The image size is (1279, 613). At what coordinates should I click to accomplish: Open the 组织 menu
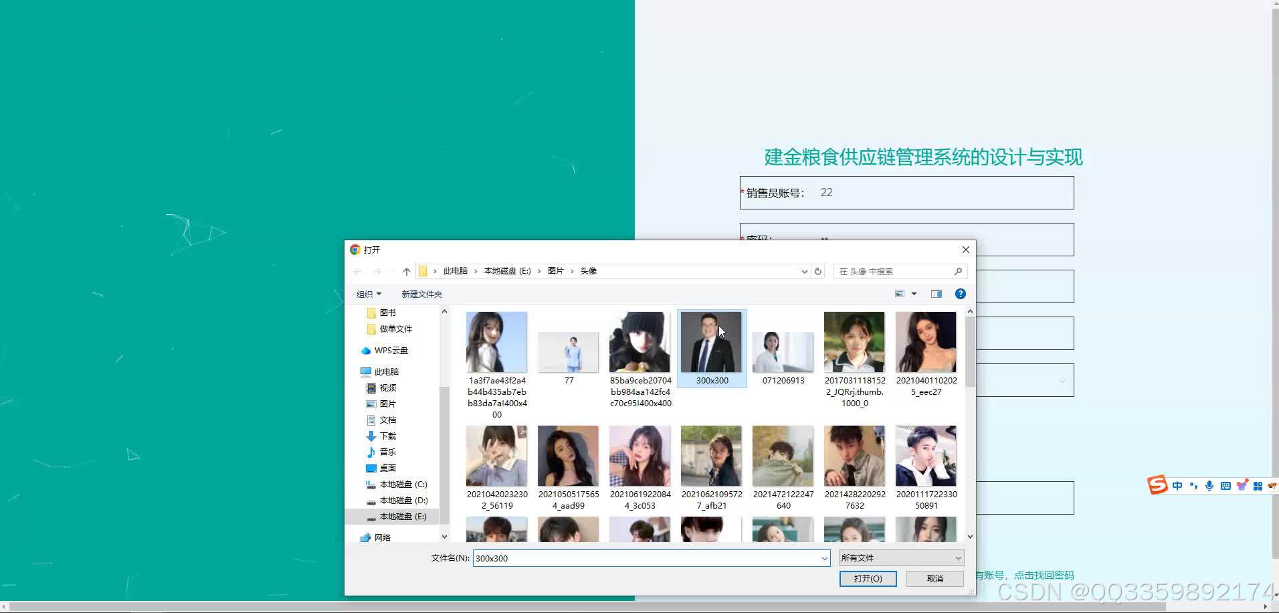pos(369,294)
